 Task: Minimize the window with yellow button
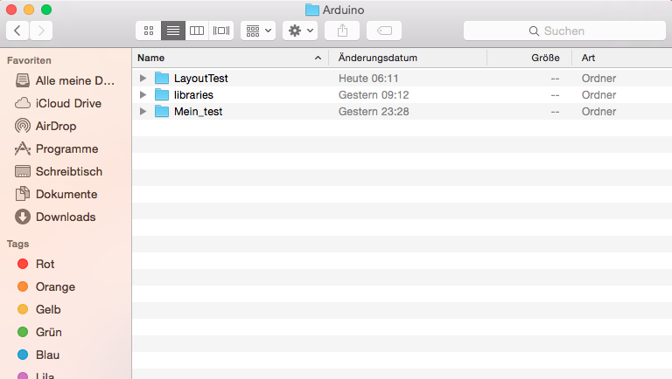tap(29, 10)
